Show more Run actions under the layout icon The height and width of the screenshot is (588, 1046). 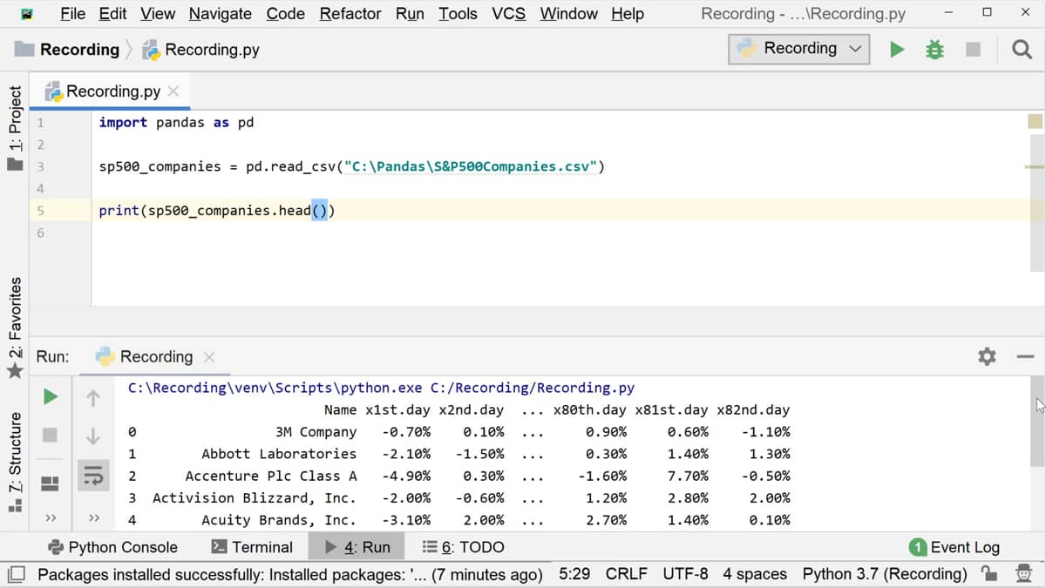click(x=51, y=517)
